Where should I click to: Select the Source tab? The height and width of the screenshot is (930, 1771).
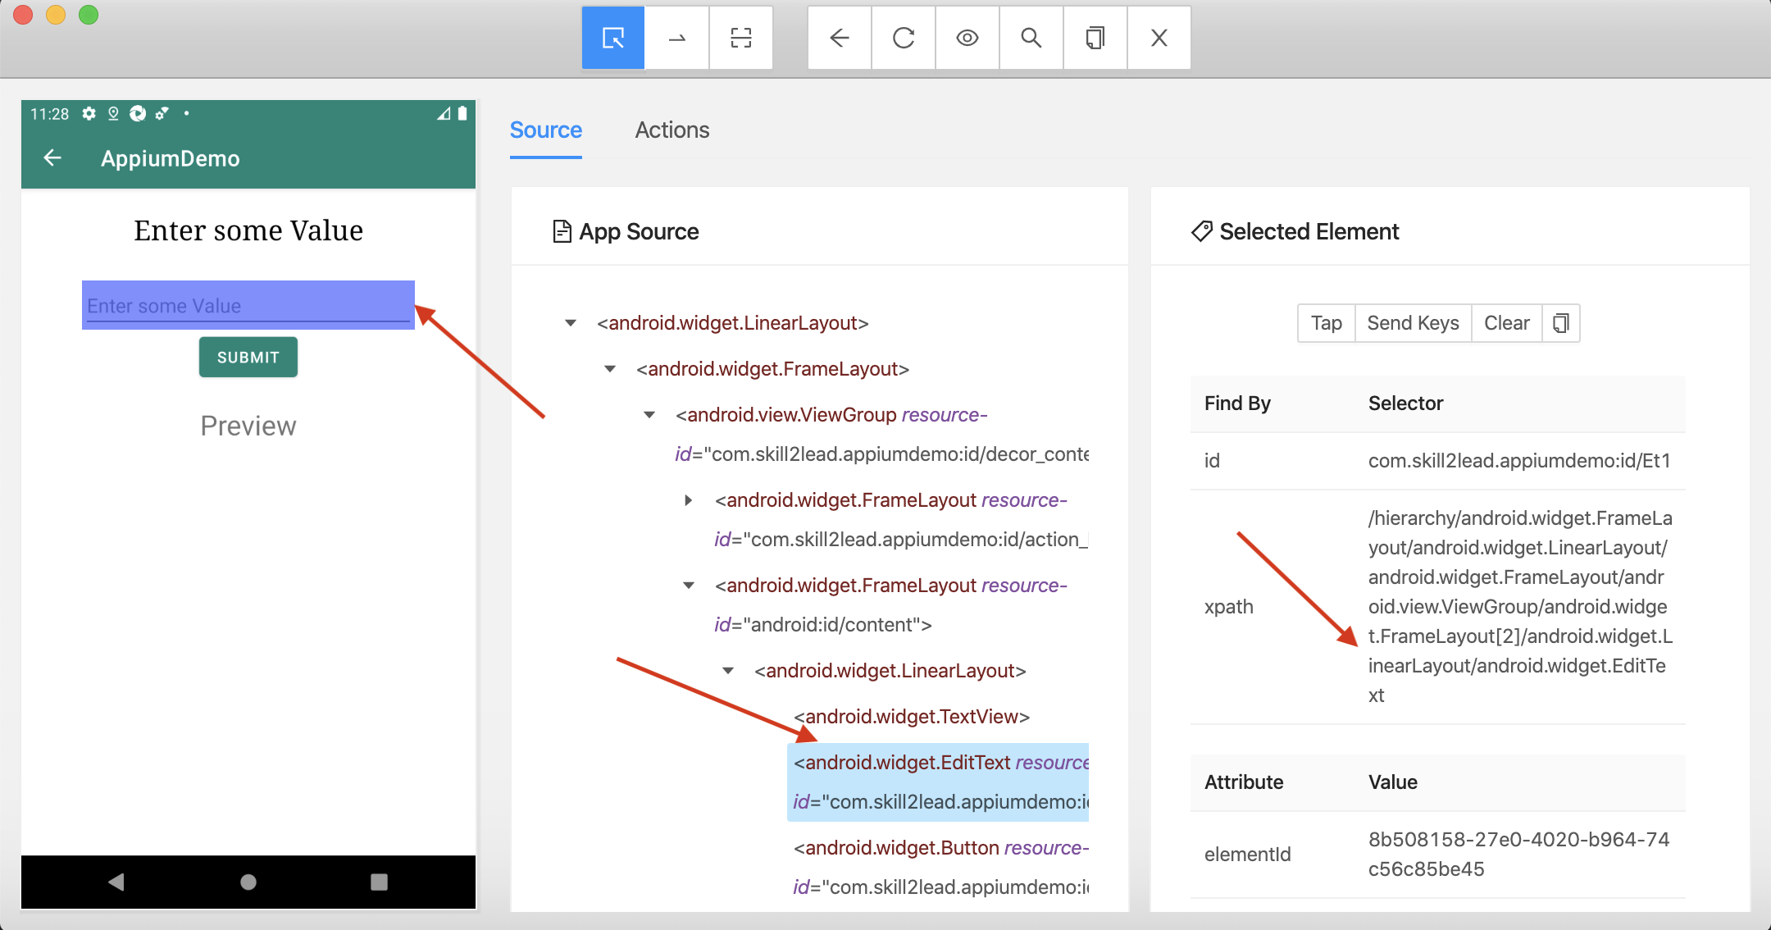[x=545, y=130]
